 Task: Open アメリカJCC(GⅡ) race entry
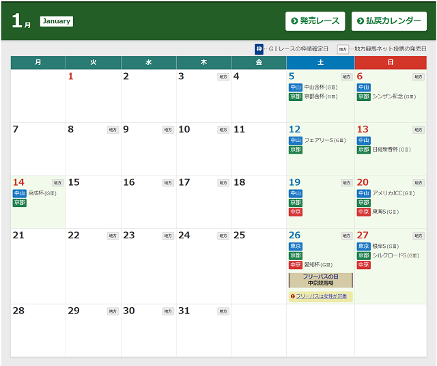coord(393,193)
